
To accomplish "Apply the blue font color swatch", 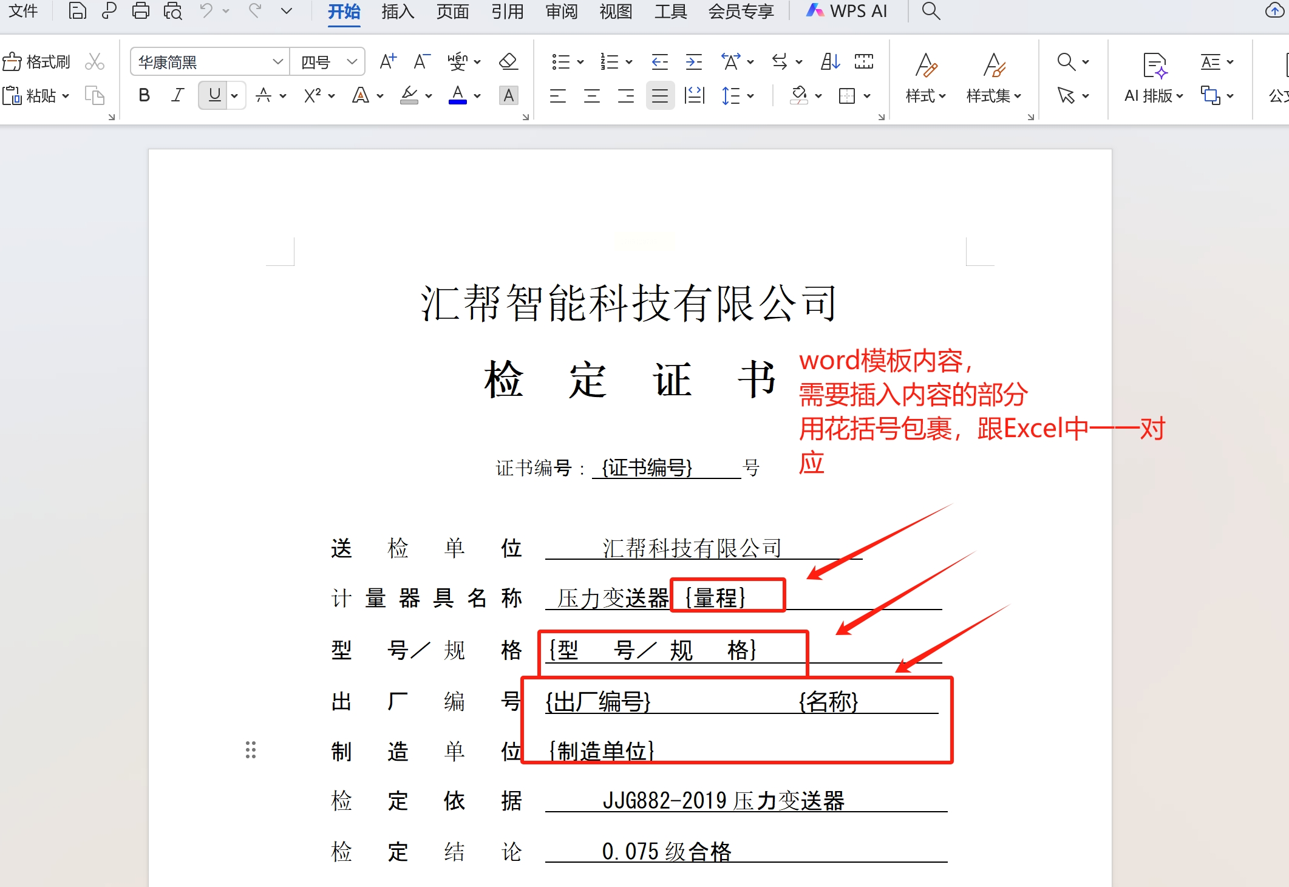I will tap(457, 95).
